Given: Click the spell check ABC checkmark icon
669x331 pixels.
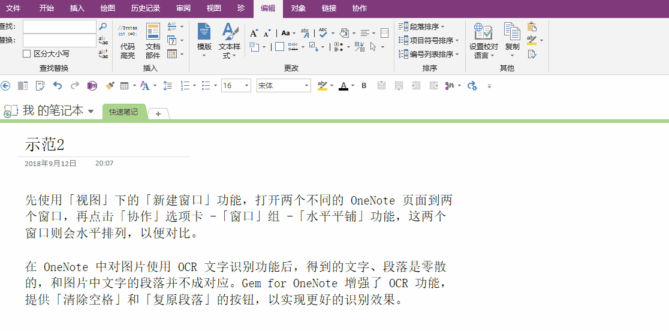Looking at the screenshot, I should 323,33.
